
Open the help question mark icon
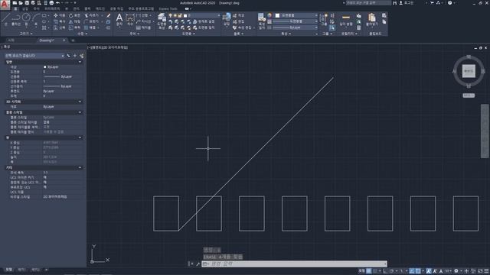[449, 3]
